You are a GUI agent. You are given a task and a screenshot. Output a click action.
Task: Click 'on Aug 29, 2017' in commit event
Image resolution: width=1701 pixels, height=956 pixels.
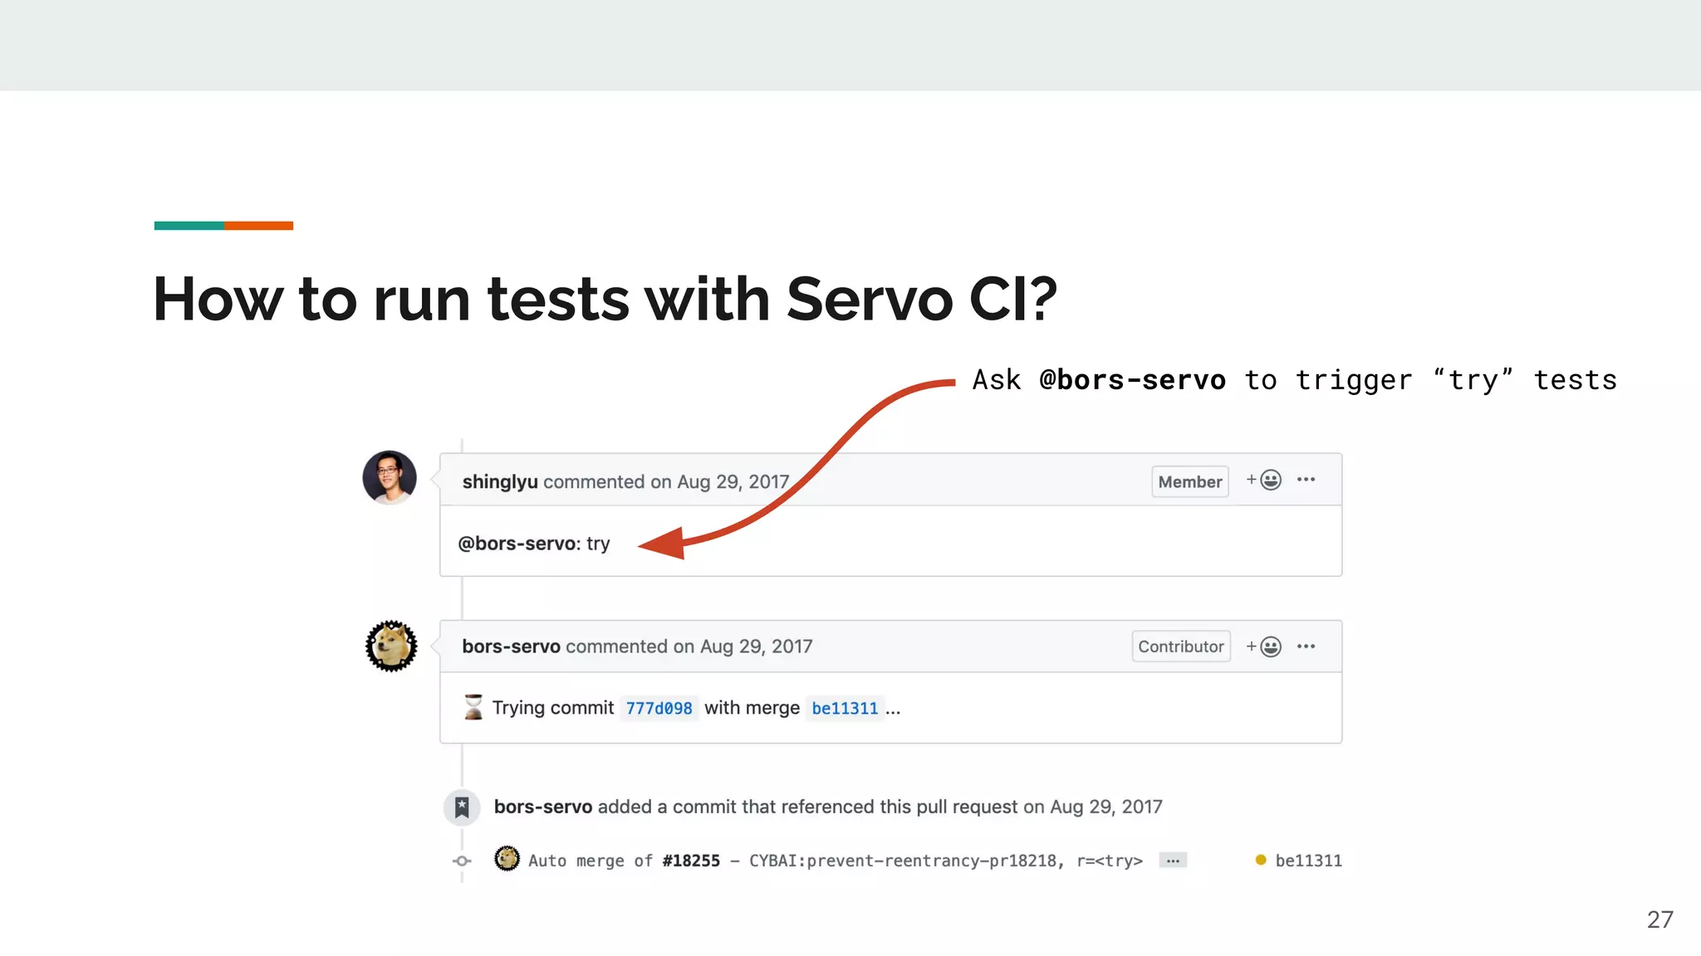pyautogui.click(x=1092, y=807)
